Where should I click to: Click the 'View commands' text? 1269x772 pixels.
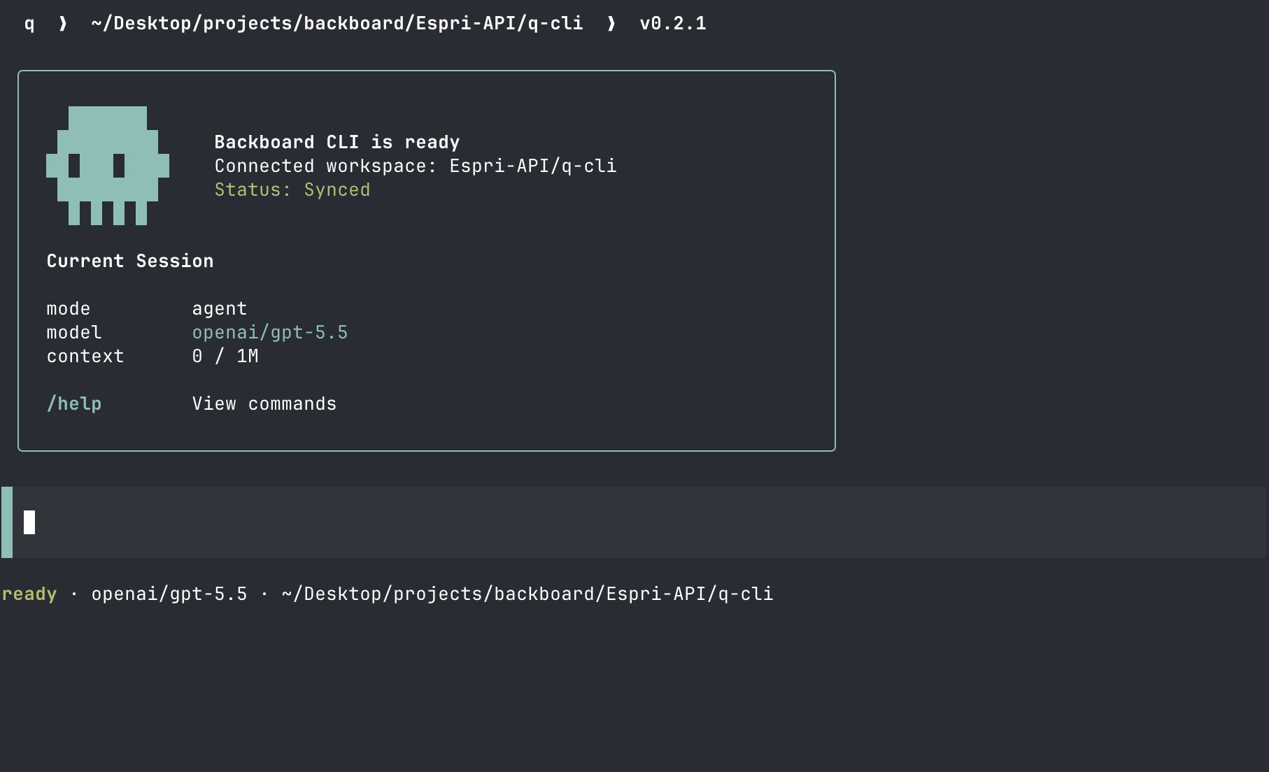pos(264,404)
